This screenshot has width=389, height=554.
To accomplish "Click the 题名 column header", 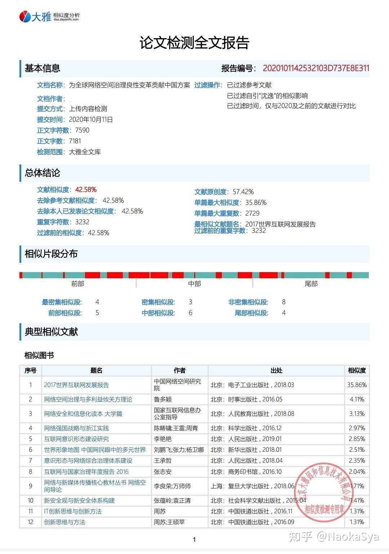I will [97, 370].
